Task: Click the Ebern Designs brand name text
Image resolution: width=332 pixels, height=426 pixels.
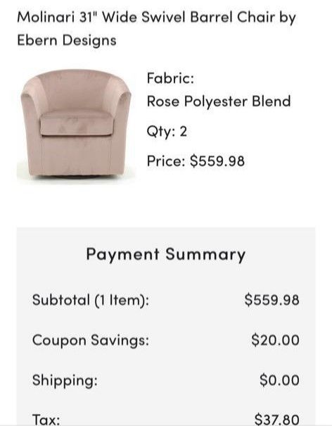Action: (x=67, y=40)
